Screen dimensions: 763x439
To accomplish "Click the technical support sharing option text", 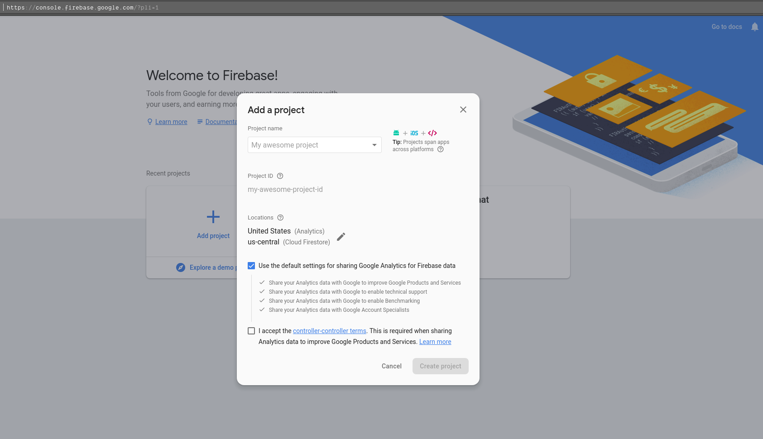I will coord(348,292).
